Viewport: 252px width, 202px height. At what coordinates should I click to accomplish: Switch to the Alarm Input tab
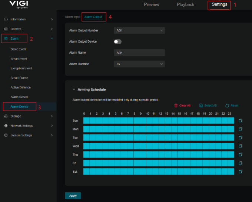[x=72, y=17]
